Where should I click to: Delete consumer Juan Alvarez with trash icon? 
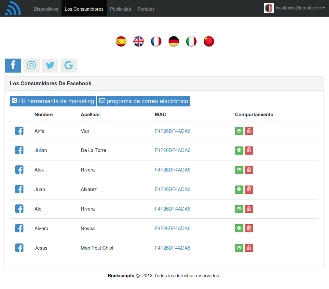tap(249, 189)
